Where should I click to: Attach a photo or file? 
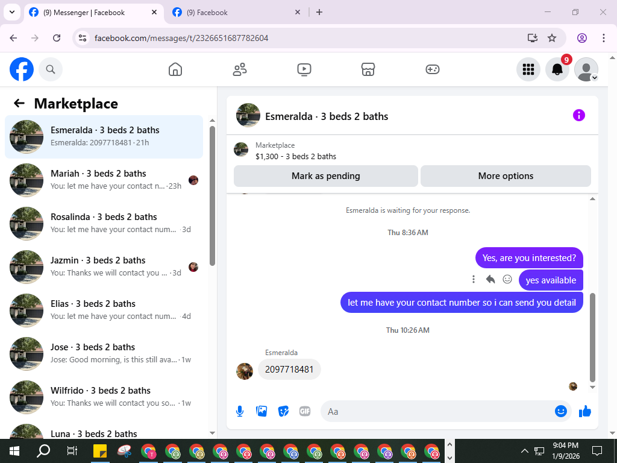262,411
